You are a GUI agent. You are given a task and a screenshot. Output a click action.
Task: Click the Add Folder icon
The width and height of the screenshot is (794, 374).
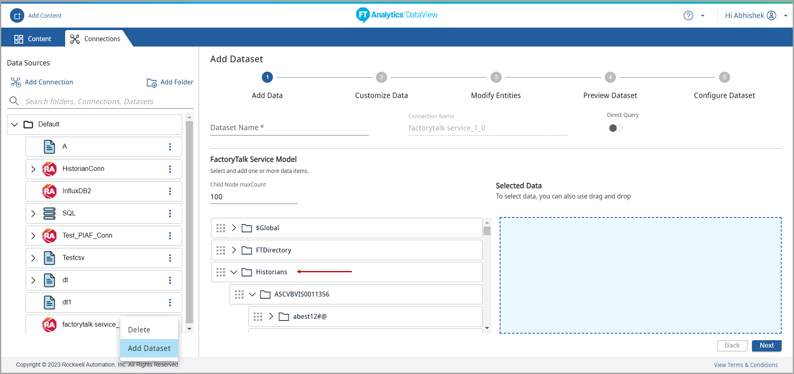(x=152, y=83)
